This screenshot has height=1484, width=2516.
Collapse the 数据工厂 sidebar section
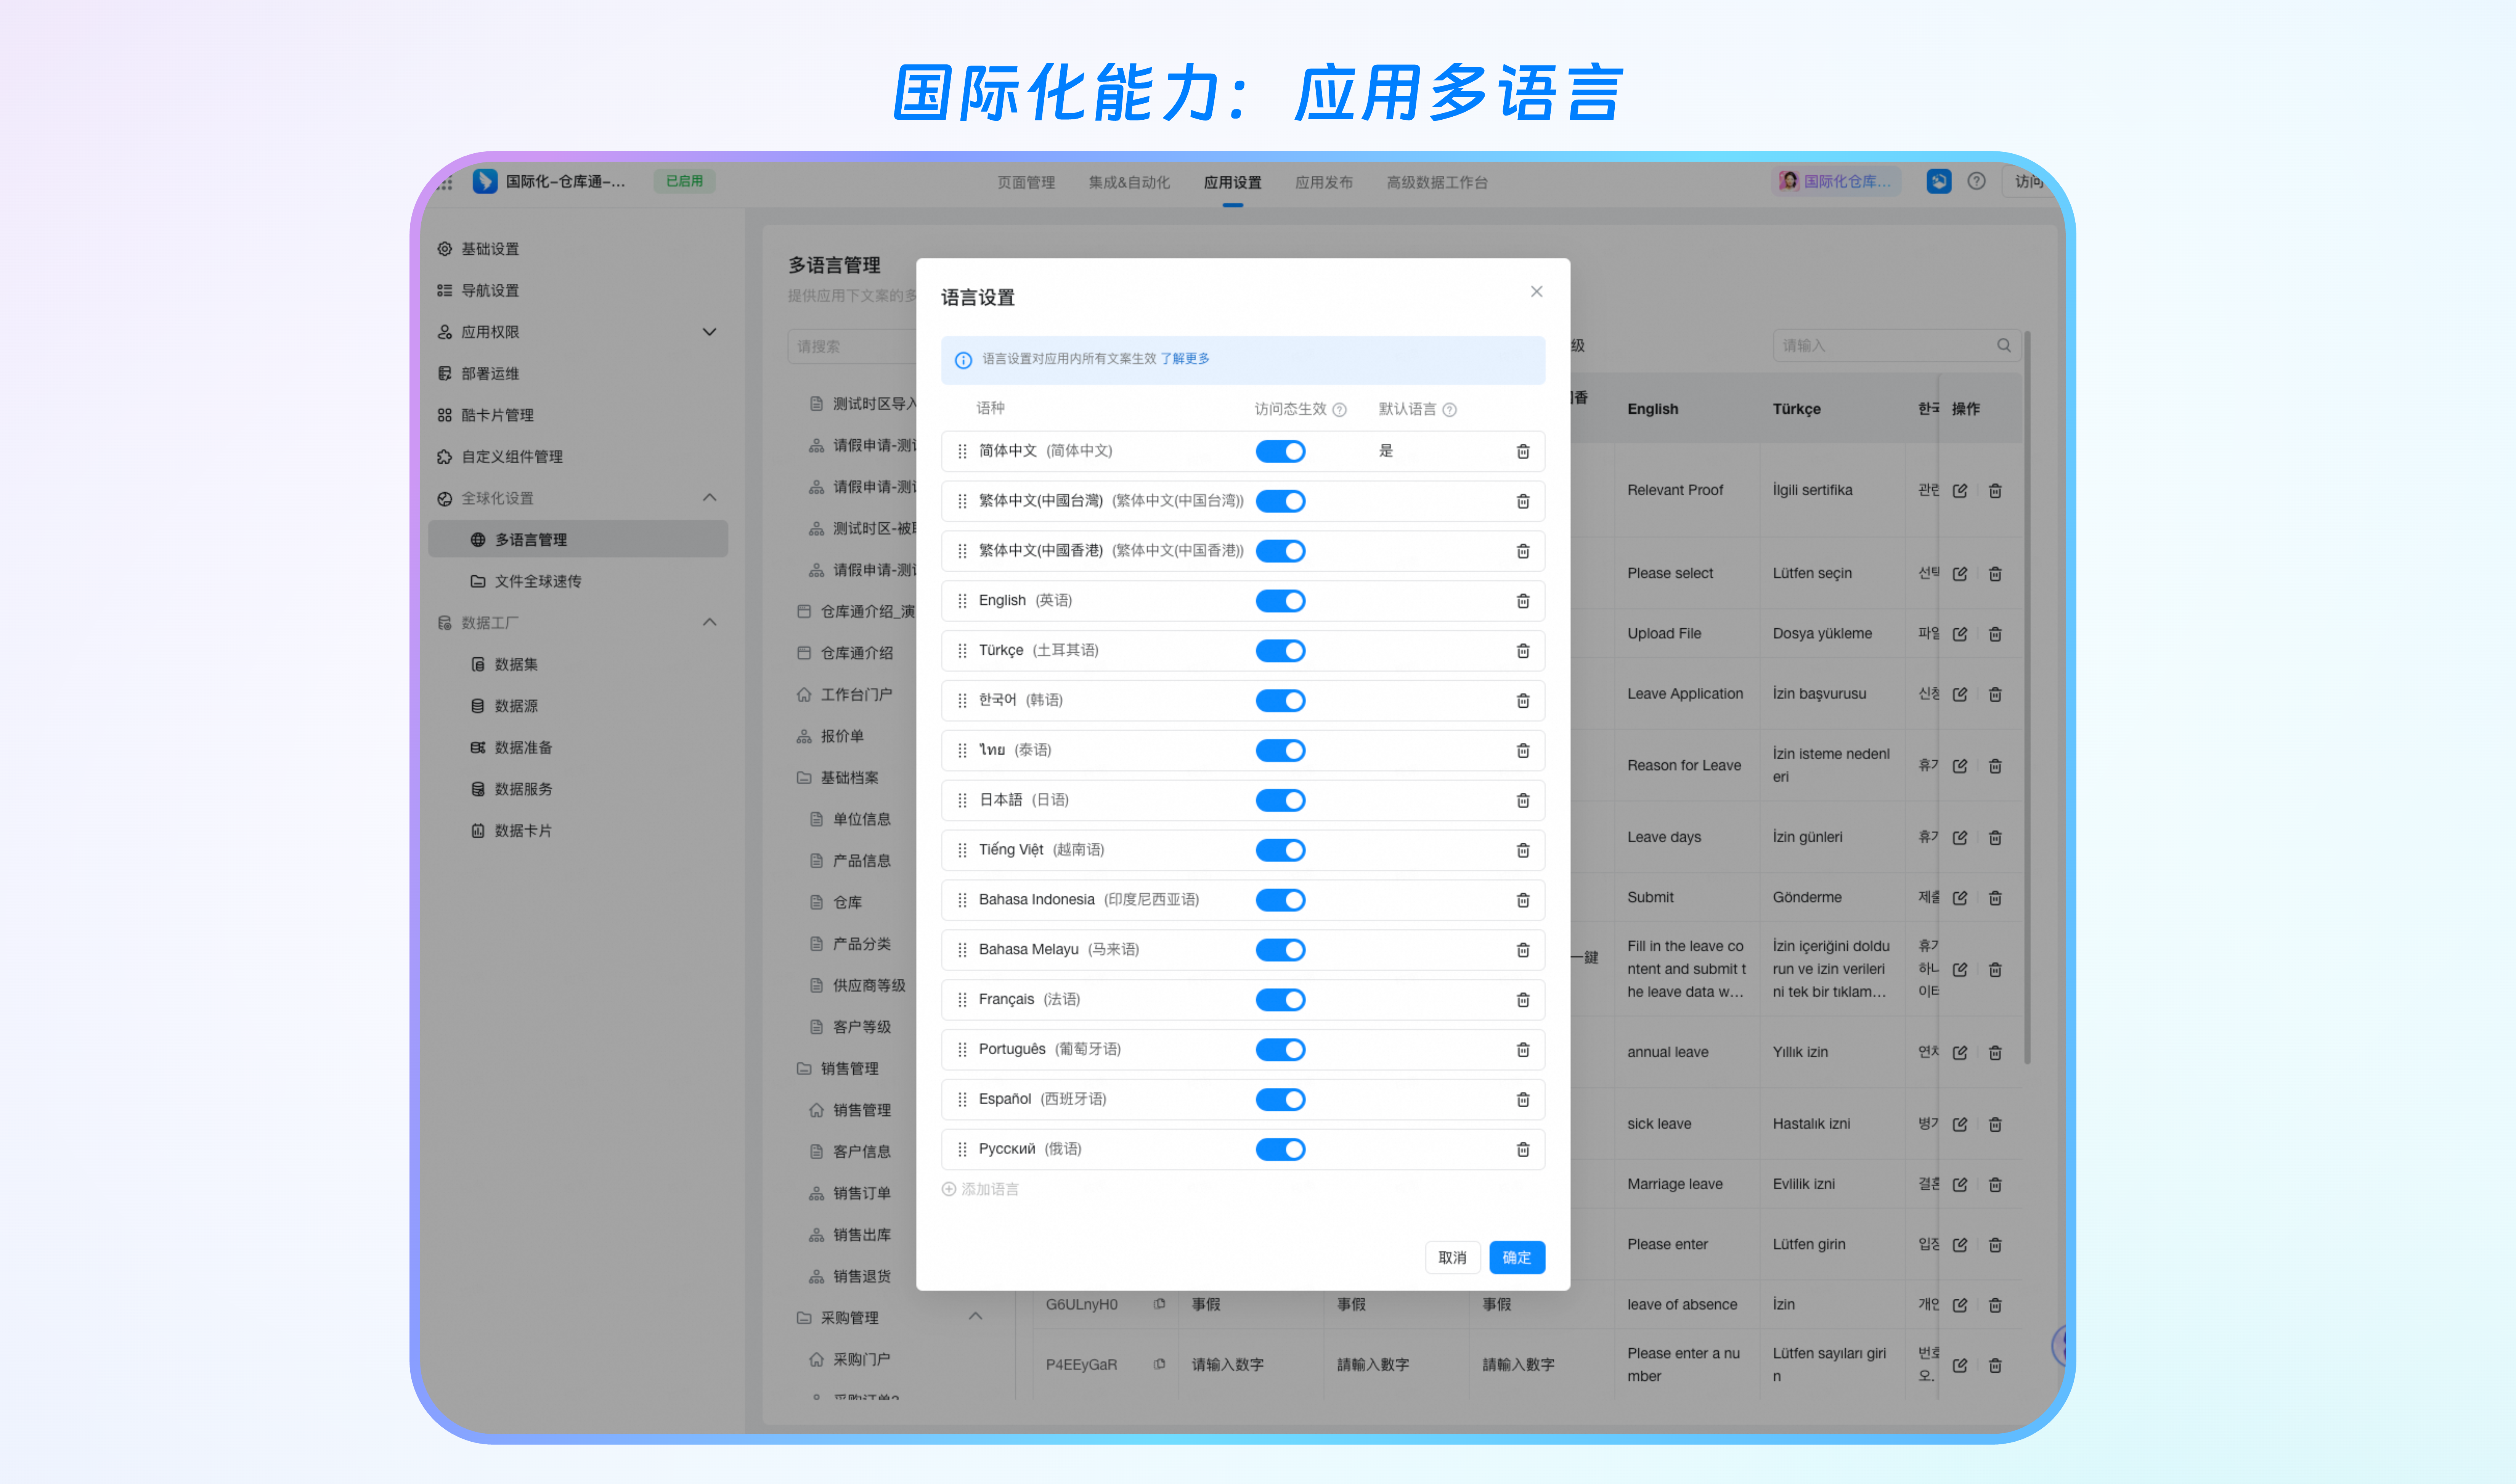click(709, 622)
